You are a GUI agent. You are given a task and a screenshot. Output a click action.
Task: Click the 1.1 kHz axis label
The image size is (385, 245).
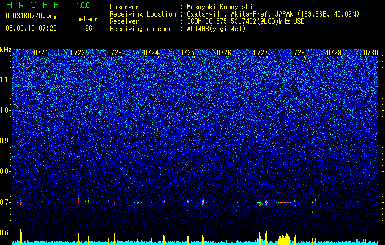tap(6, 80)
